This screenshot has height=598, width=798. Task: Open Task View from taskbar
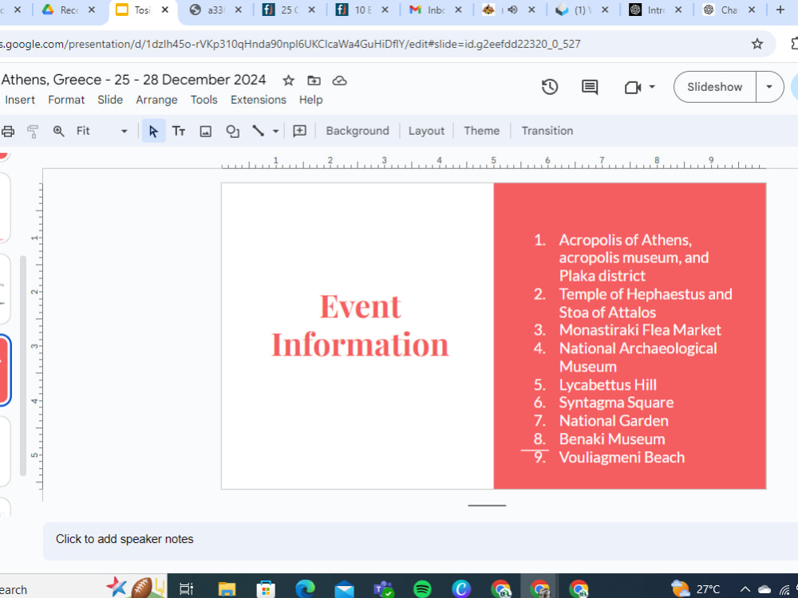(187, 589)
